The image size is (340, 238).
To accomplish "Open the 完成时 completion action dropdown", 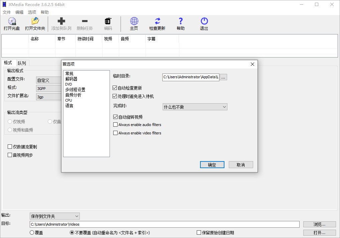I will pos(195,107).
